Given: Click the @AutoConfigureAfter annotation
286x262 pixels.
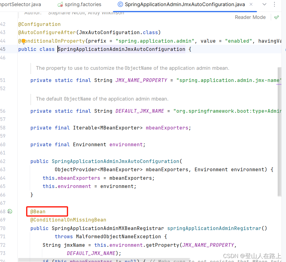Looking at the screenshot, I should (x=47, y=33).
